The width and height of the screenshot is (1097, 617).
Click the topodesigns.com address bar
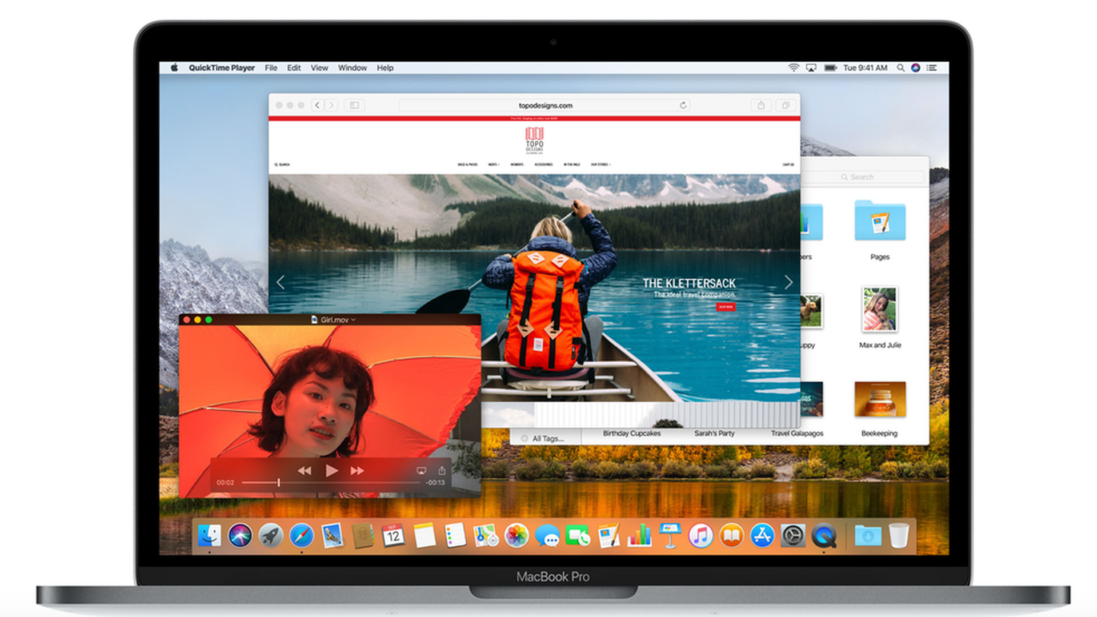pos(545,105)
